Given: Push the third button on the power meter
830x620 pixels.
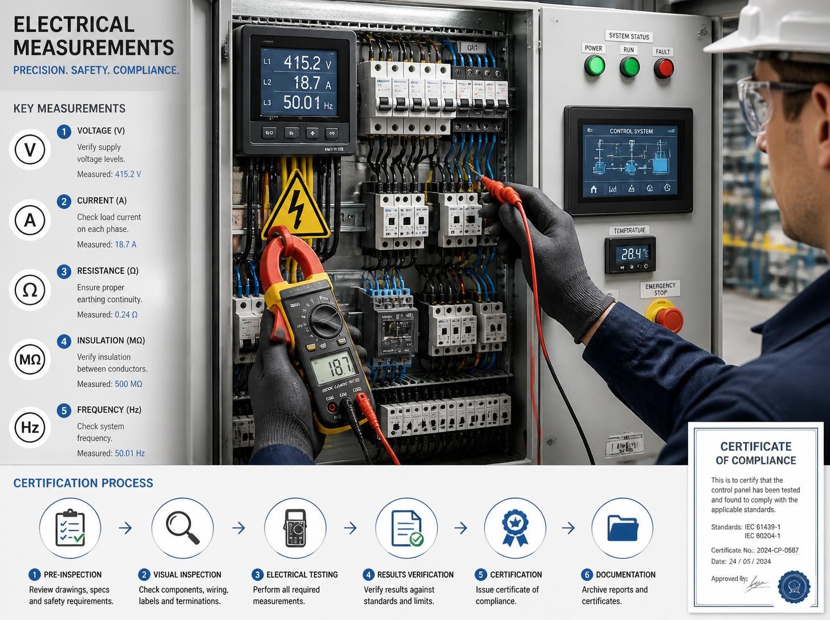Looking at the screenshot, I should (312, 133).
